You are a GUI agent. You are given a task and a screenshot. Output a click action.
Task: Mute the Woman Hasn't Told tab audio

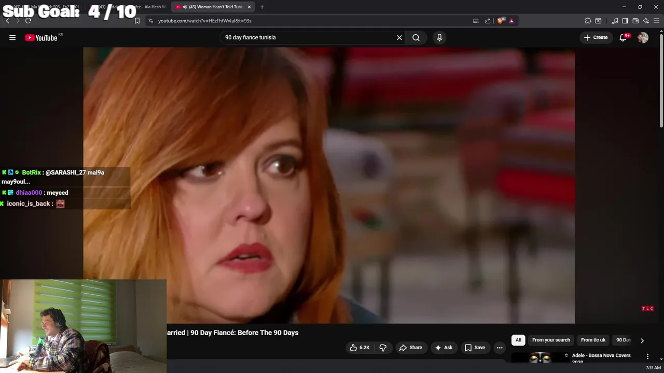(186, 7)
